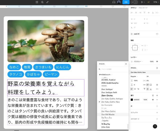Click the link icon in top toolbar

[47, 2]
